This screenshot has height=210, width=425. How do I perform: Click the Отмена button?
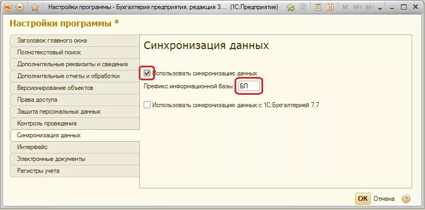coord(384,199)
